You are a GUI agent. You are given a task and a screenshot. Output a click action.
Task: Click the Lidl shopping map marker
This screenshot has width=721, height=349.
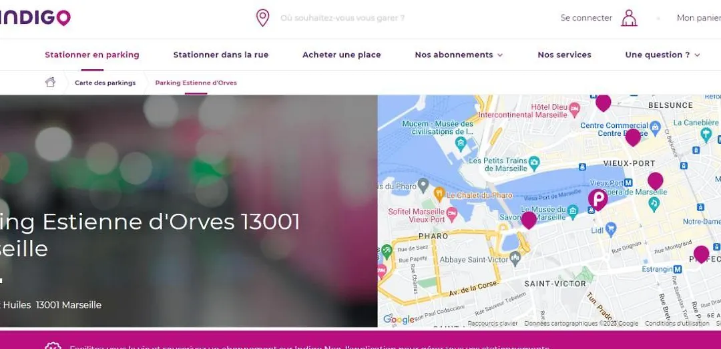[x=611, y=228]
